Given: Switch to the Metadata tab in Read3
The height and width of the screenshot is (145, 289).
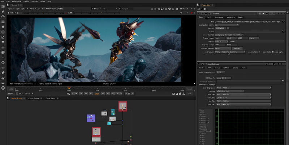Looking at the screenshot, I should (x=230, y=17).
